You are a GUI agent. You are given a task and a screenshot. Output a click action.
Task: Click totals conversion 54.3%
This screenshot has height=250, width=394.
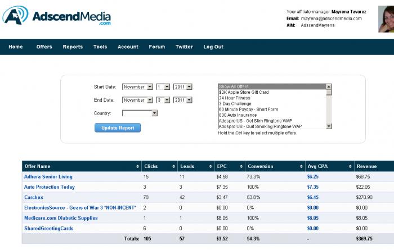tap(253, 239)
